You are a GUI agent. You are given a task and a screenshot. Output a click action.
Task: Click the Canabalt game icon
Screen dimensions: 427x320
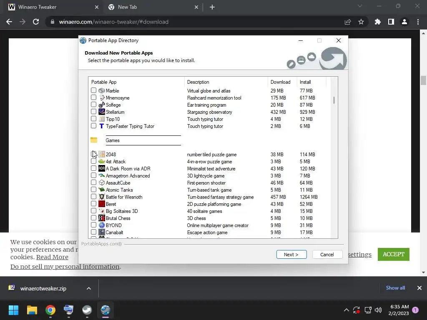coord(102,232)
